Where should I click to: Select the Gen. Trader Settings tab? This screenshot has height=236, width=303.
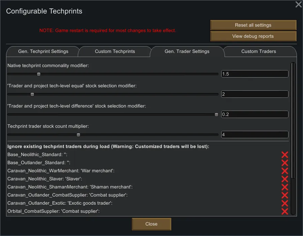pyautogui.click(x=187, y=52)
